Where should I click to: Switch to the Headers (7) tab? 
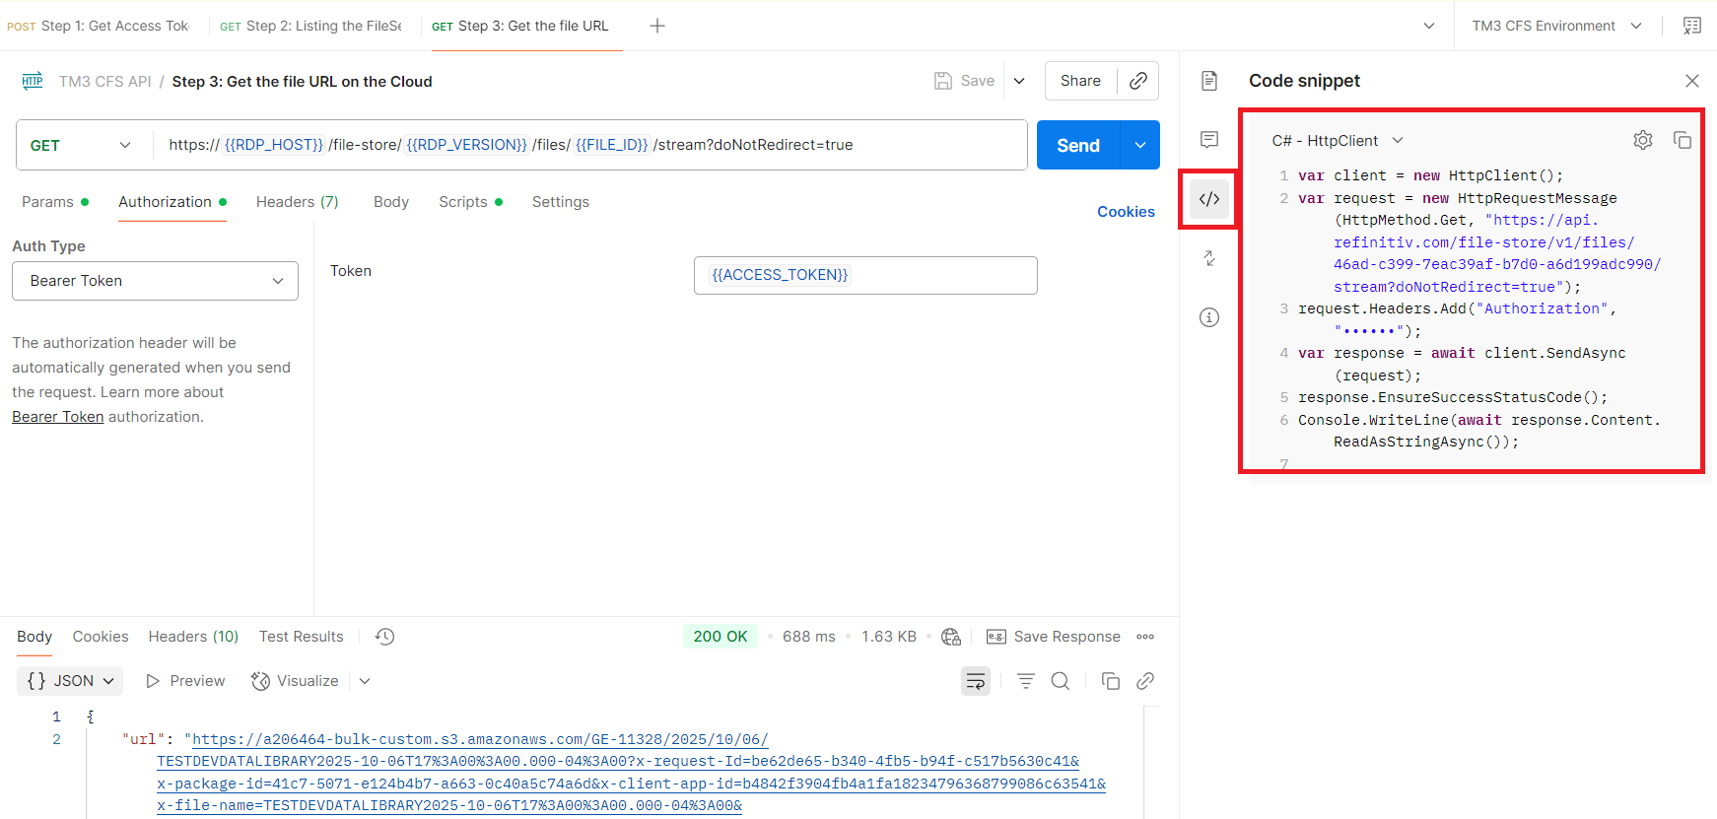(x=297, y=202)
